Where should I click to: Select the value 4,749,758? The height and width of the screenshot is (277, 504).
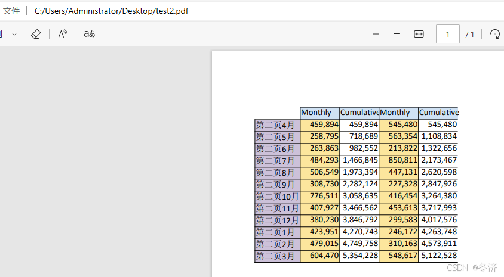click(360, 243)
